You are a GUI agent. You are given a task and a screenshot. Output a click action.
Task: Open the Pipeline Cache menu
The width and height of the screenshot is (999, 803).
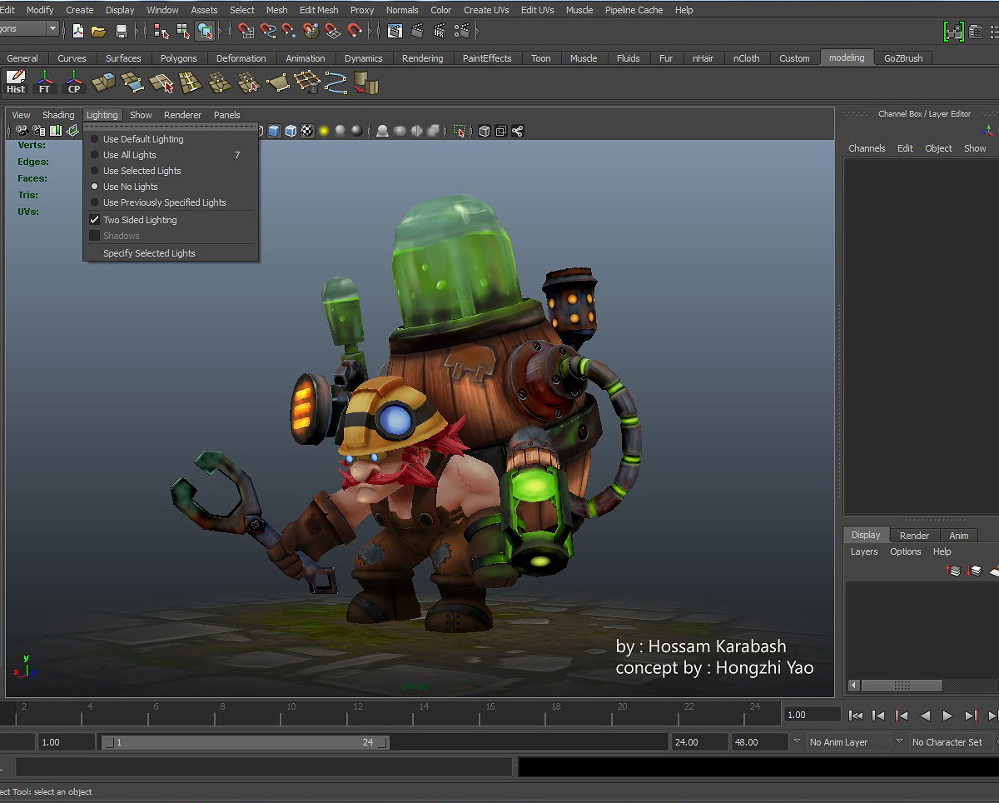(634, 10)
